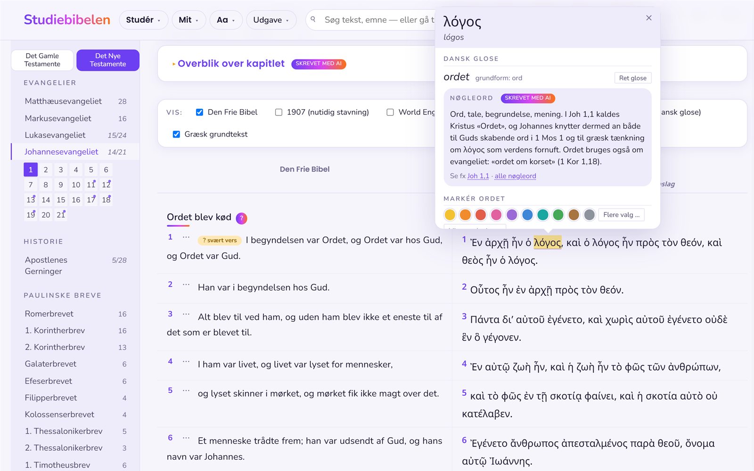754x471 pixels.
Task: Open the Aa text size dropdown
Action: 226,20
